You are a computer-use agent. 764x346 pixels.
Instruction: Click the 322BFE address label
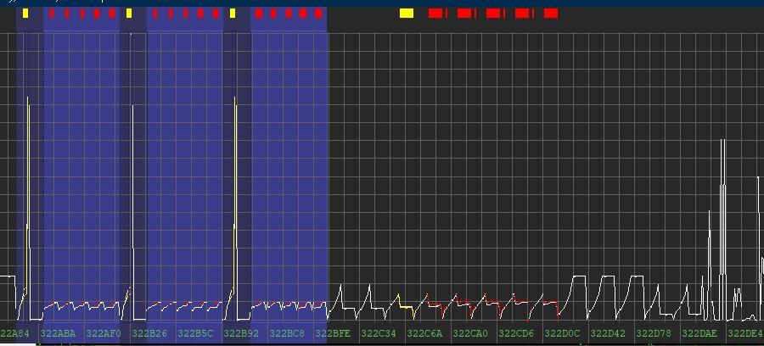click(333, 334)
